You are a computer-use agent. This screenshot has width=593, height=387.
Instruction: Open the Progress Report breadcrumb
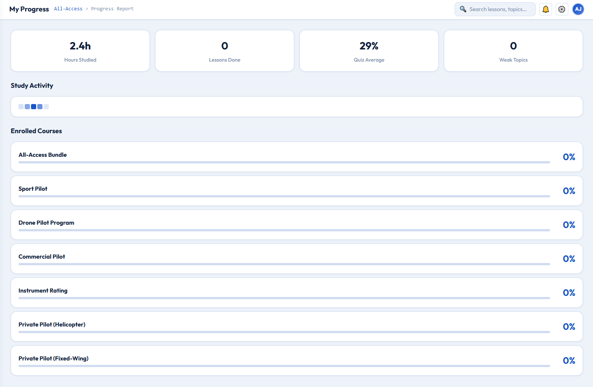[x=113, y=8]
